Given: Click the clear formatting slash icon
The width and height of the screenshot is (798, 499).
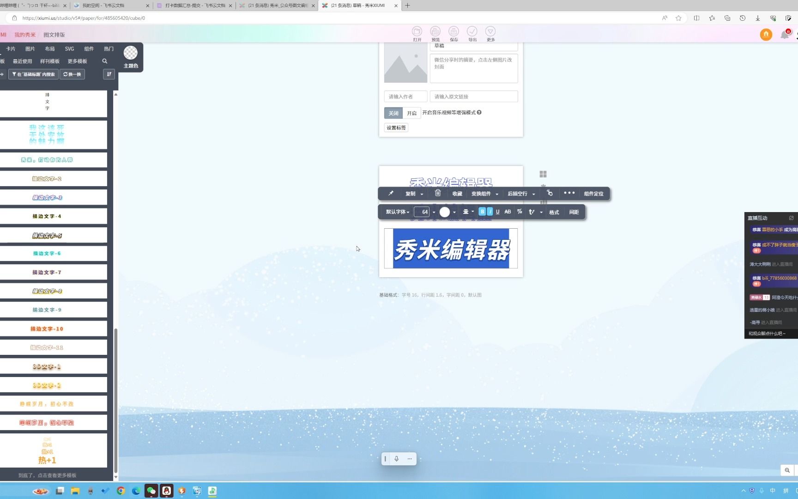Looking at the screenshot, I should (x=520, y=212).
